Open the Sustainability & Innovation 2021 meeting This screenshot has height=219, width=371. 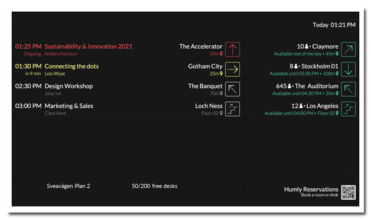pos(88,47)
